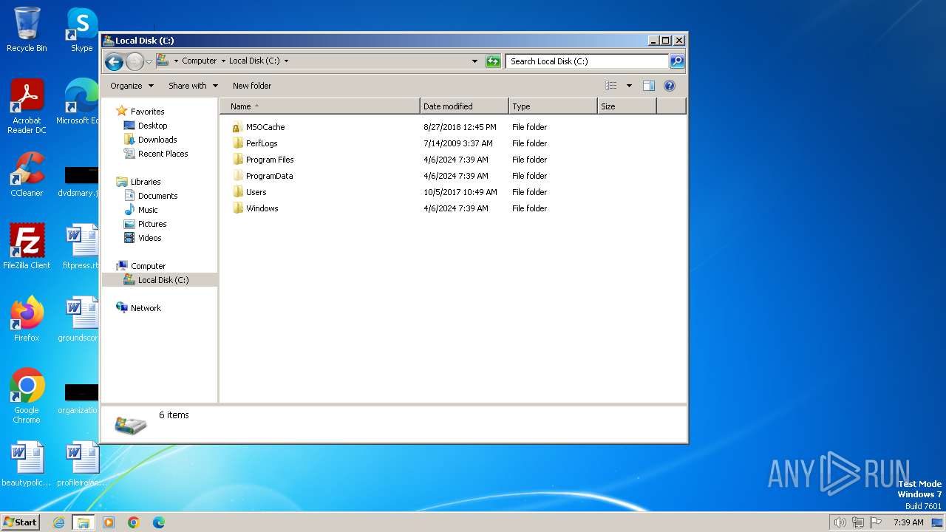Click the Help question mark icon
The image size is (946, 532).
pyautogui.click(x=670, y=86)
